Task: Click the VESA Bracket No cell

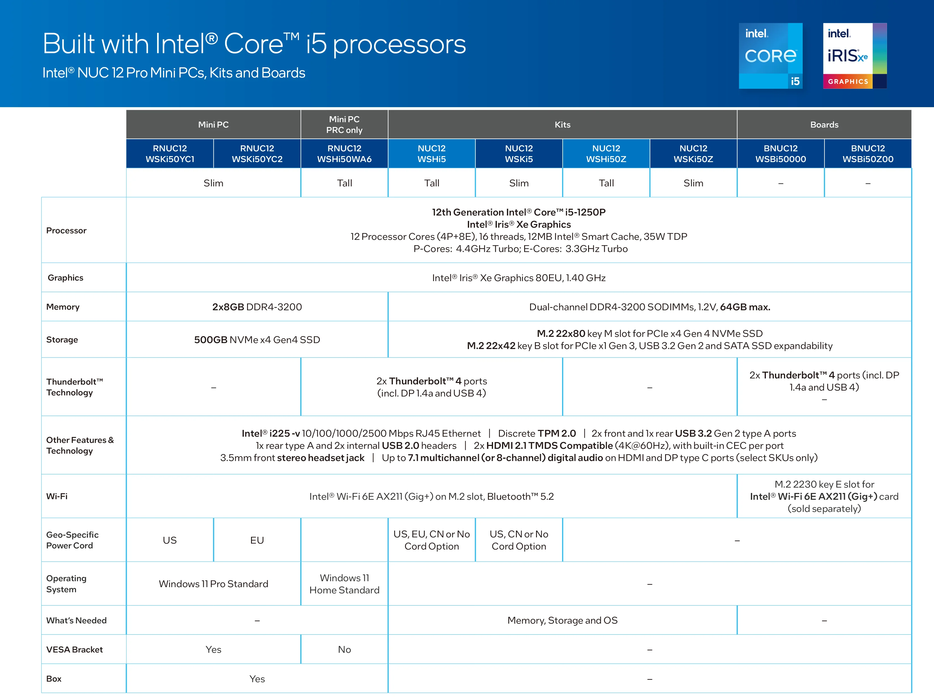Action: (344, 649)
